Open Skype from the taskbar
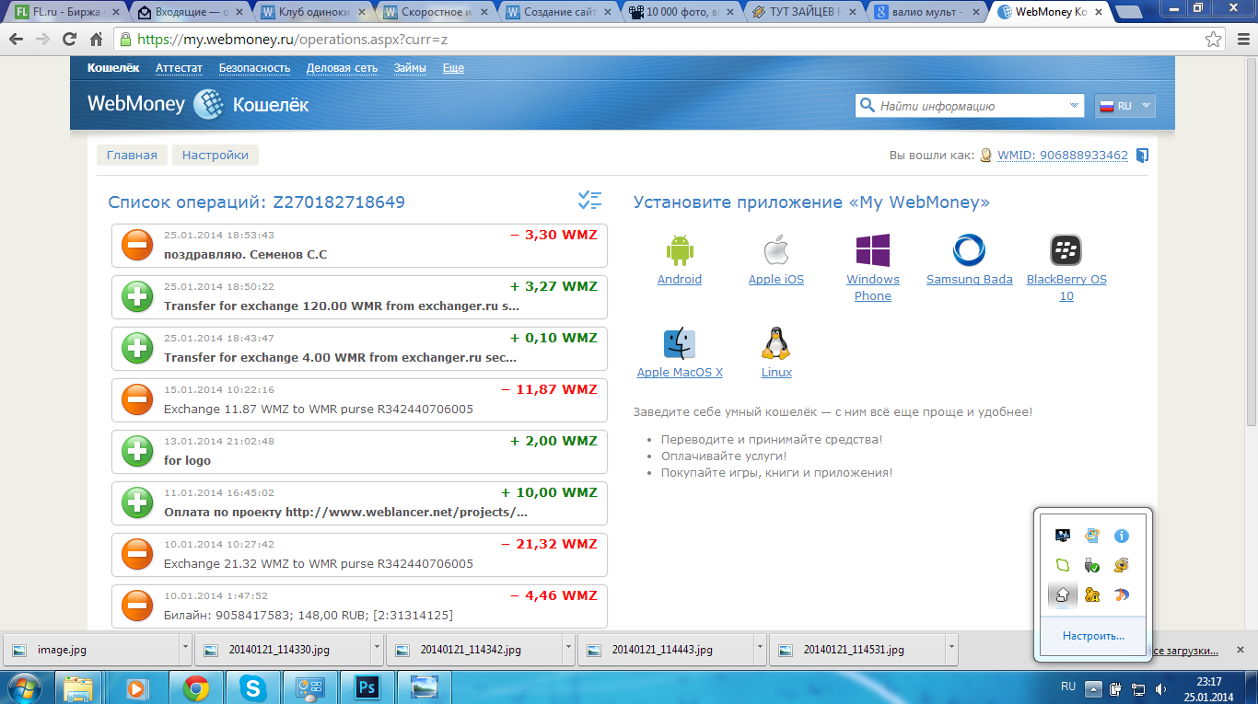 (252, 687)
